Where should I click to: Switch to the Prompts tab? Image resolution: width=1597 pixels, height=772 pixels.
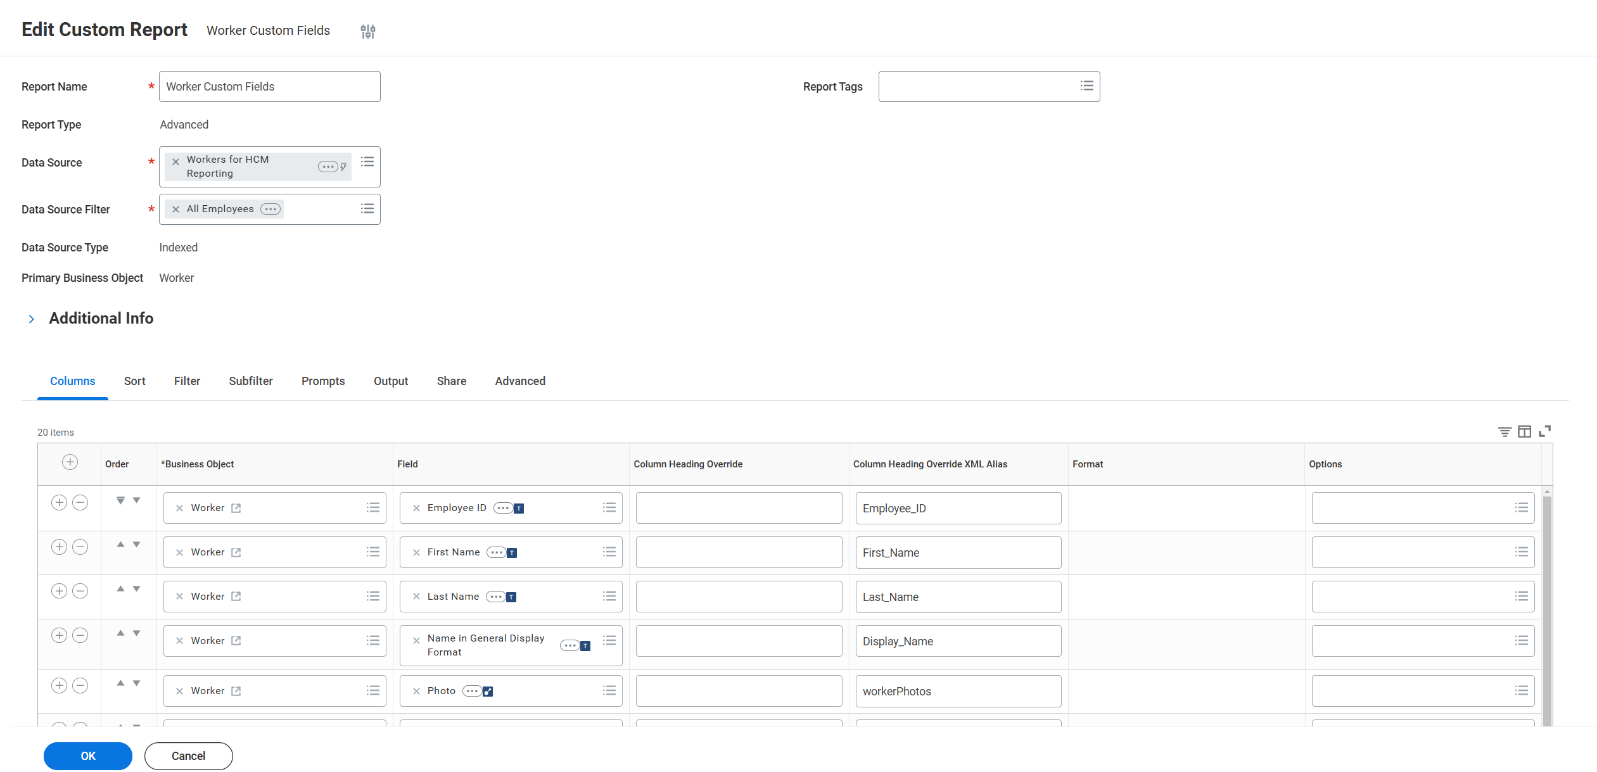(x=322, y=381)
